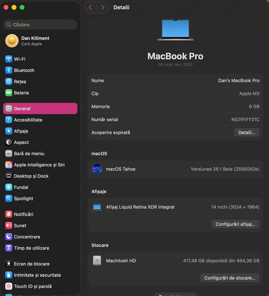Click the Rețea globe icon
Image resolution: width=269 pixels, height=296 pixels.
click(9, 82)
